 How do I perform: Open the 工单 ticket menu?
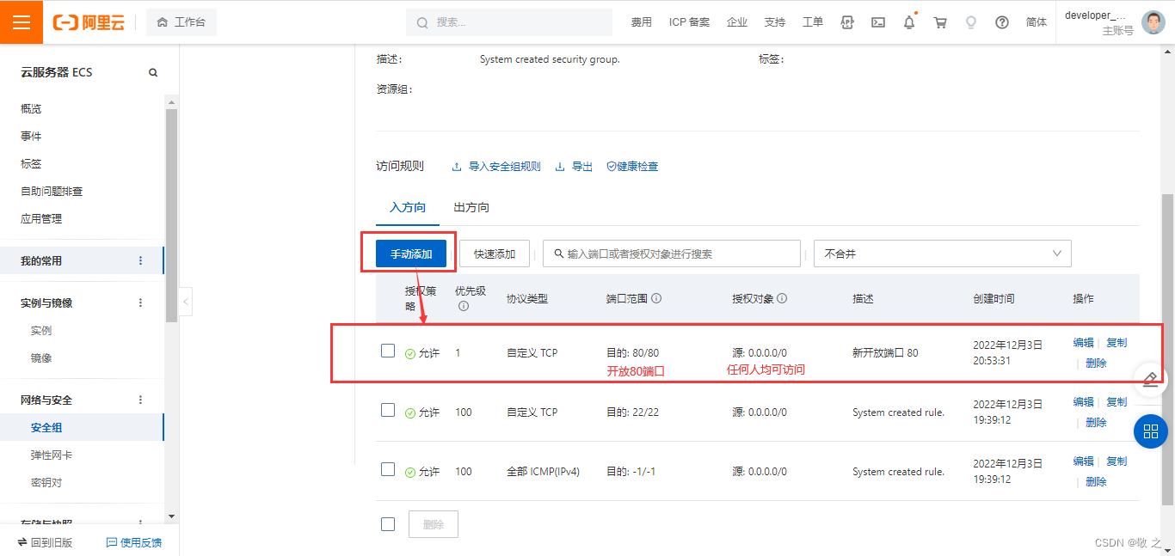pyautogui.click(x=813, y=22)
